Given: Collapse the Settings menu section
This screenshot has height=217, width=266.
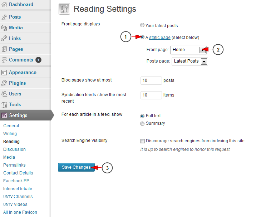Looking at the screenshot, I should click(x=18, y=115).
